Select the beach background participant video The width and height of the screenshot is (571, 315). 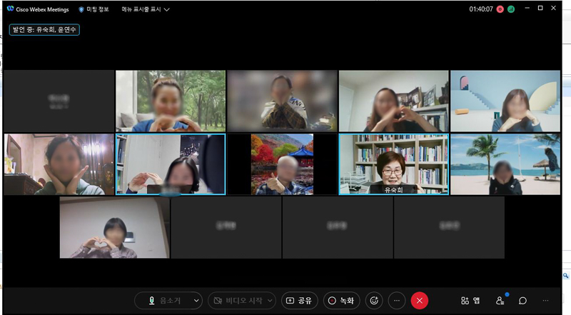click(505, 164)
